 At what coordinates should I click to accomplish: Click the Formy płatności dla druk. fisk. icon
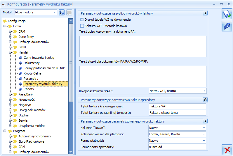[x=21, y=68]
